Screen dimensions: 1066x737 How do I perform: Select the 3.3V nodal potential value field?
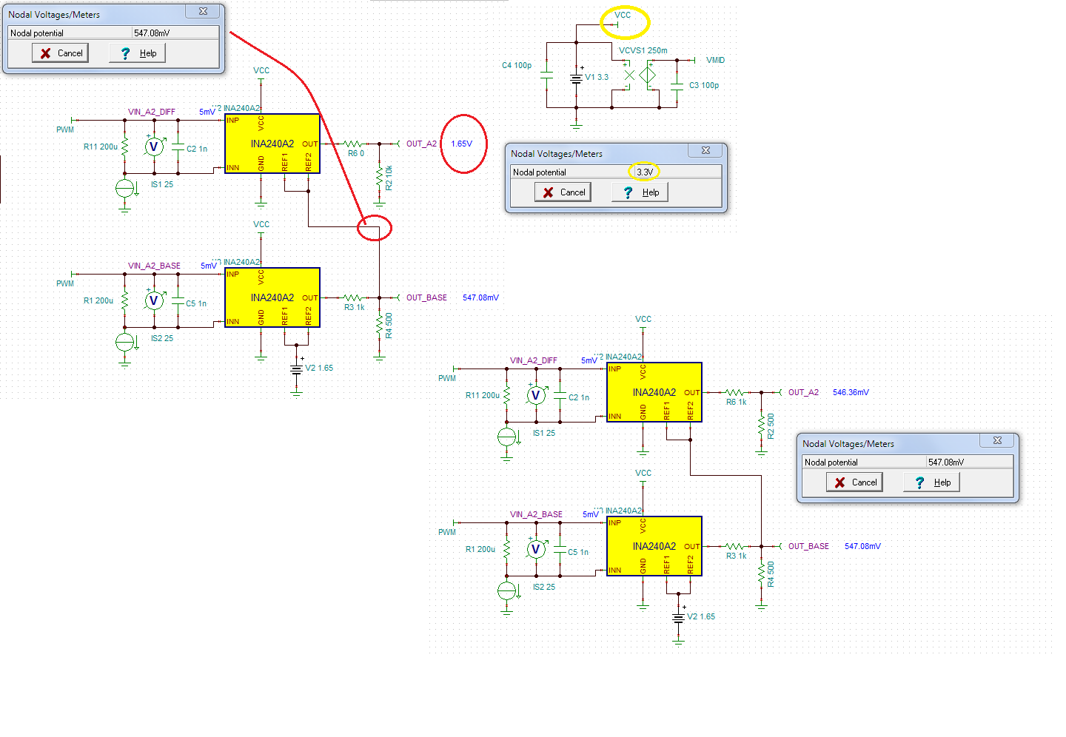click(x=677, y=172)
